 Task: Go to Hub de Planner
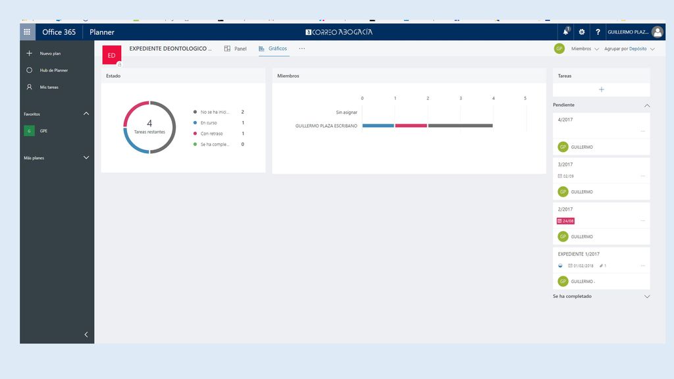tap(54, 70)
